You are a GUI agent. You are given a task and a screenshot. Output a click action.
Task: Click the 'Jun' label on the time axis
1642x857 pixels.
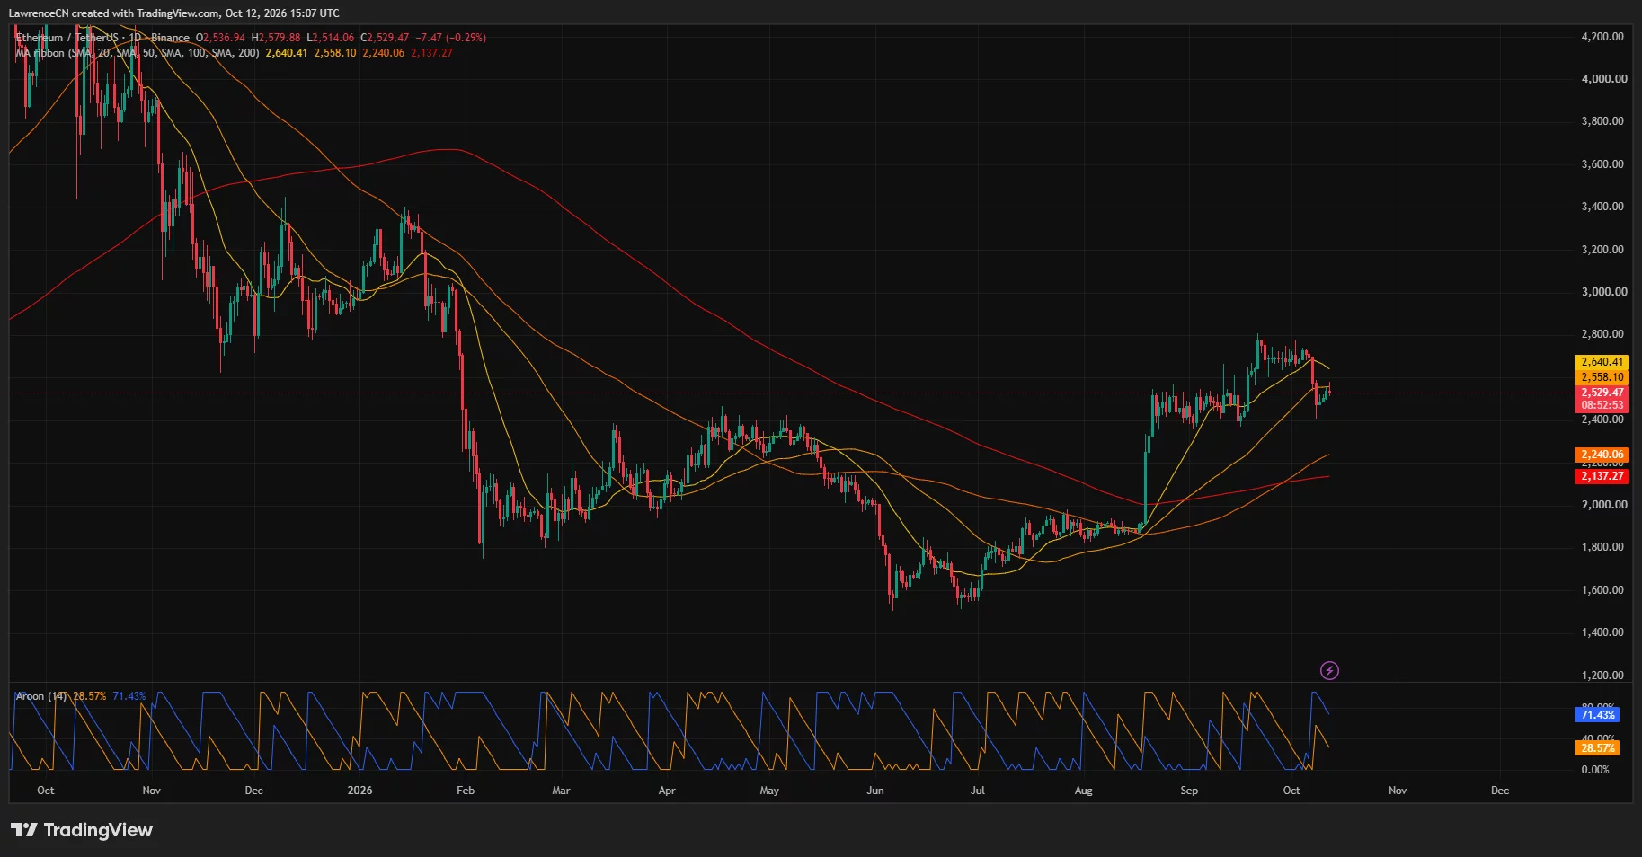pyautogui.click(x=875, y=791)
